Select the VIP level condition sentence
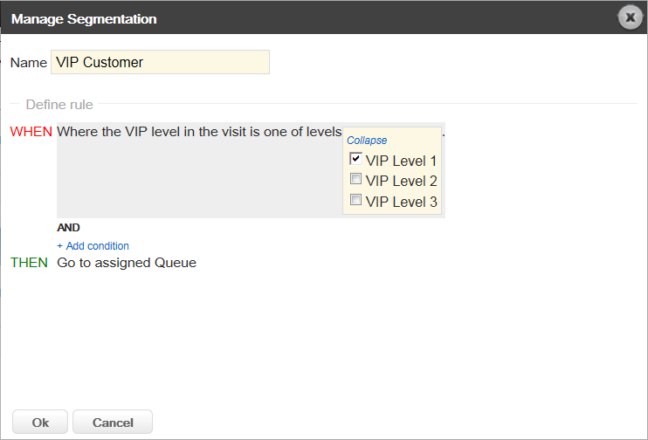Screen dimensions: 648x440 pos(199,132)
